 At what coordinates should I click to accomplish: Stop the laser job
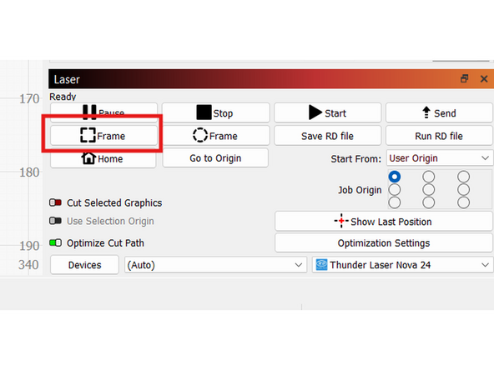click(216, 112)
